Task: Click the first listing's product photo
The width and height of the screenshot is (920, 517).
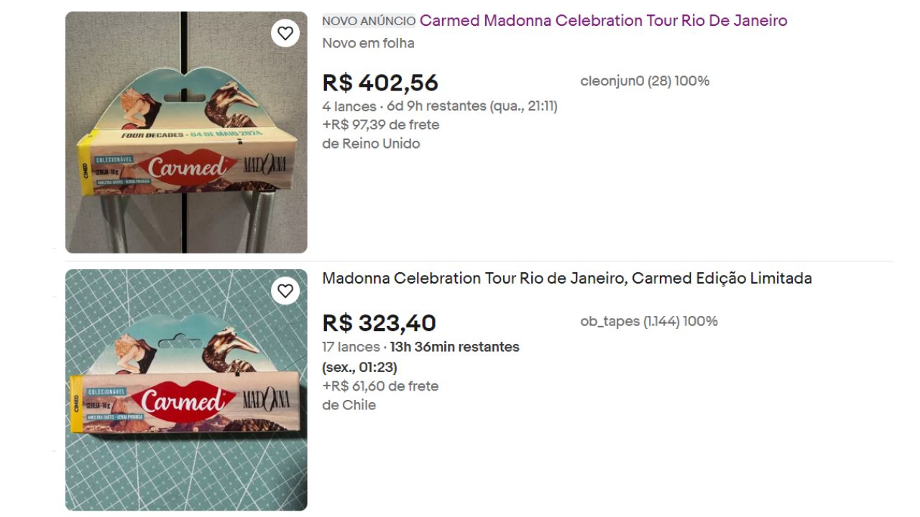Action: 186,131
